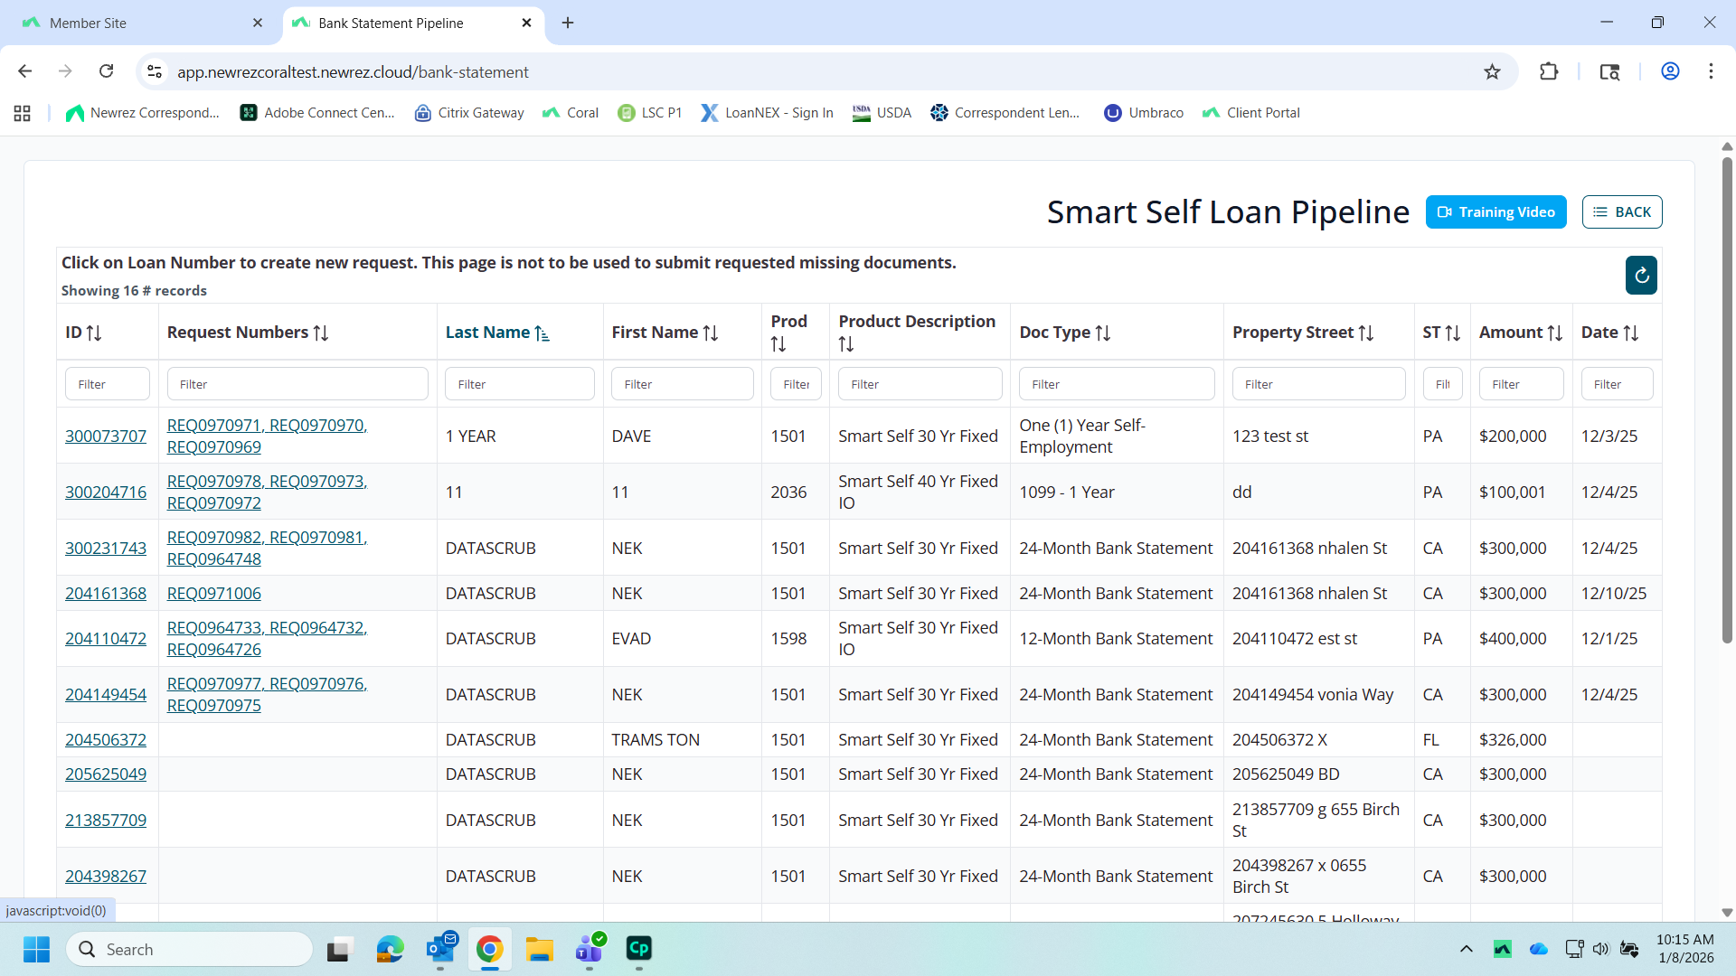The image size is (1736, 976).
Task: Open loan number 300073707
Action: coord(106,436)
